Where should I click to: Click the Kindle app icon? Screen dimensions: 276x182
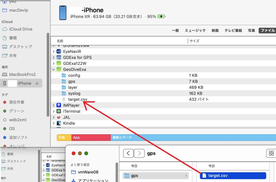(58, 123)
